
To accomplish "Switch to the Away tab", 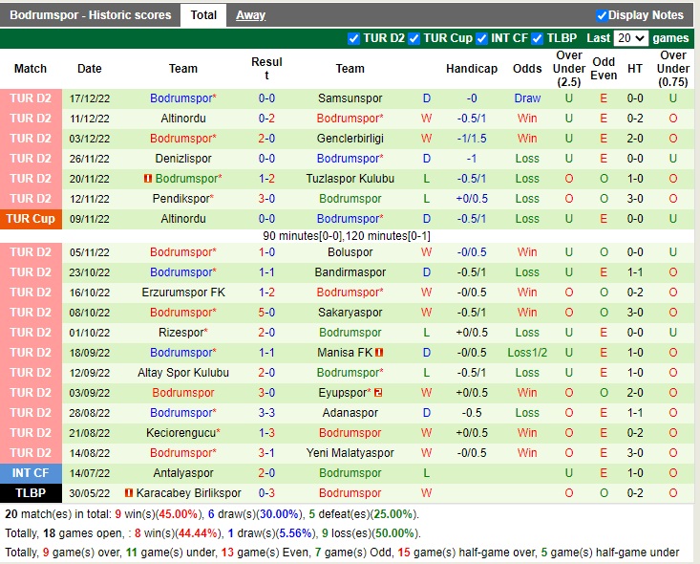I will [250, 15].
